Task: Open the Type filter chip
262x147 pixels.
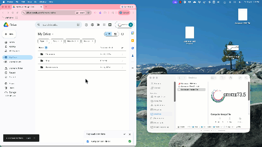Action: pyautogui.click(x=44, y=41)
